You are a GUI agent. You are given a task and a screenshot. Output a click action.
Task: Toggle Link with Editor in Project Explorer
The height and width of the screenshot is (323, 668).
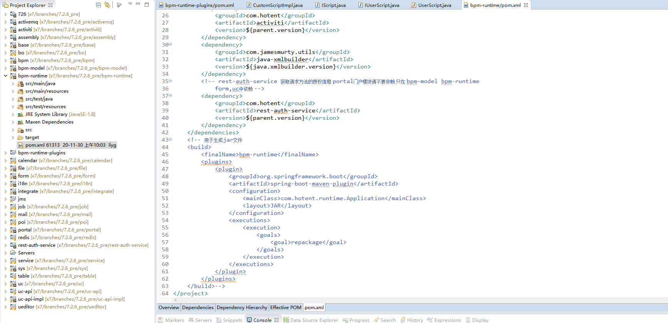coord(107,5)
